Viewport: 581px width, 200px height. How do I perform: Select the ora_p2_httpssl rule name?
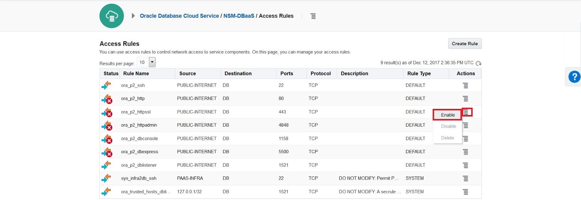[x=136, y=112]
